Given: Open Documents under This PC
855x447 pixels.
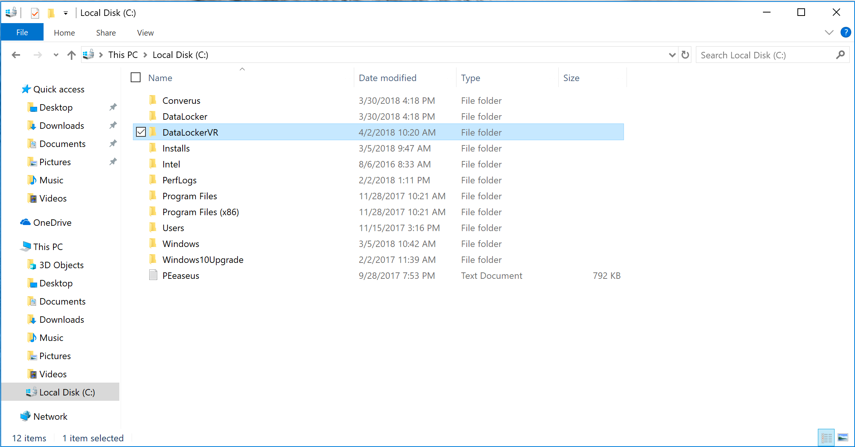Looking at the screenshot, I should pos(63,302).
